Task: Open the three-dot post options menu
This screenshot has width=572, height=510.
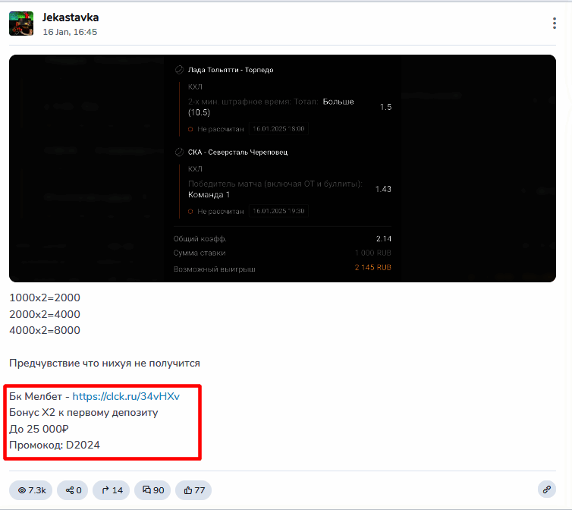Action: pyautogui.click(x=554, y=24)
